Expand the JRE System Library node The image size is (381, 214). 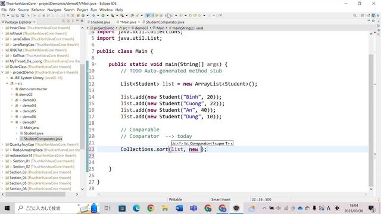coord(7,78)
